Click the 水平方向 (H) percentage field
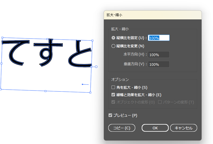The image size is (213, 144). [x=159, y=55]
